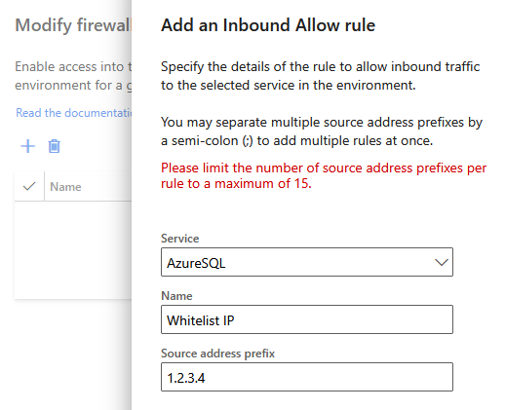Image resolution: width=505 pixels, height=410 pixels.
Task: Click the underlined link after environment for a
Action: 129,86
